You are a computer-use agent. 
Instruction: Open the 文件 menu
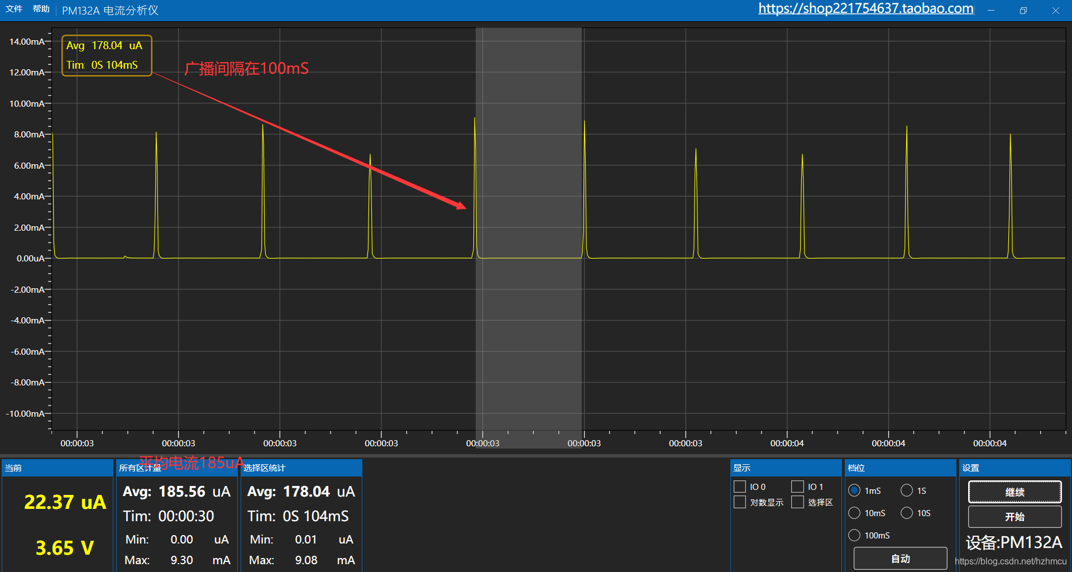[14, 9]
